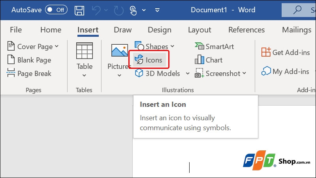Select the Insert tab
316x178 pixels.
coord(88,30)
